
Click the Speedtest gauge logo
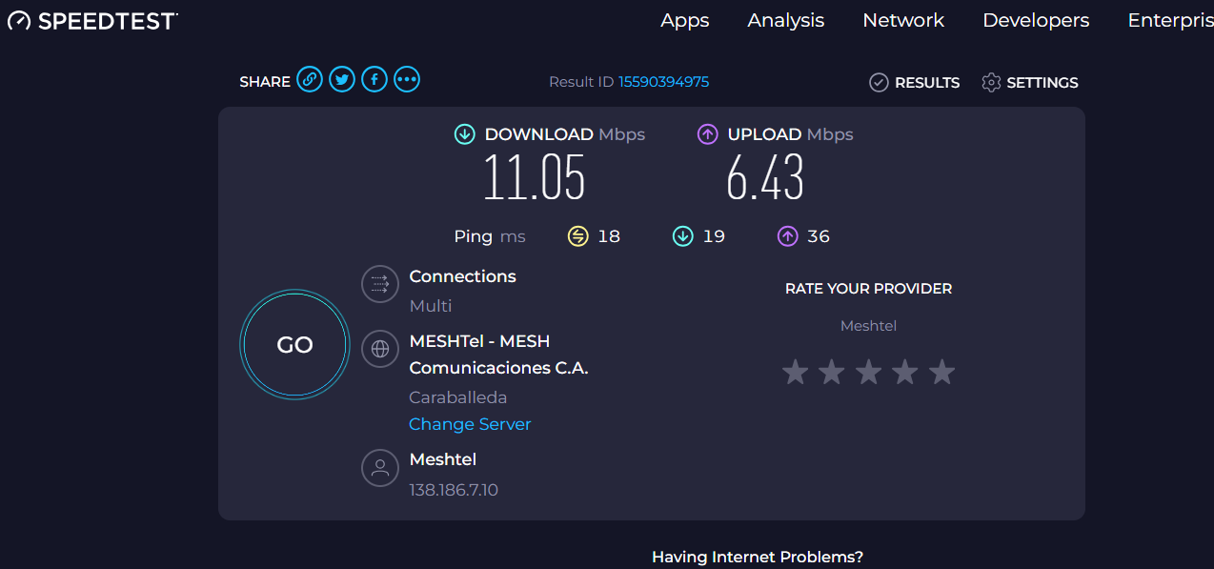pos(19,21)
